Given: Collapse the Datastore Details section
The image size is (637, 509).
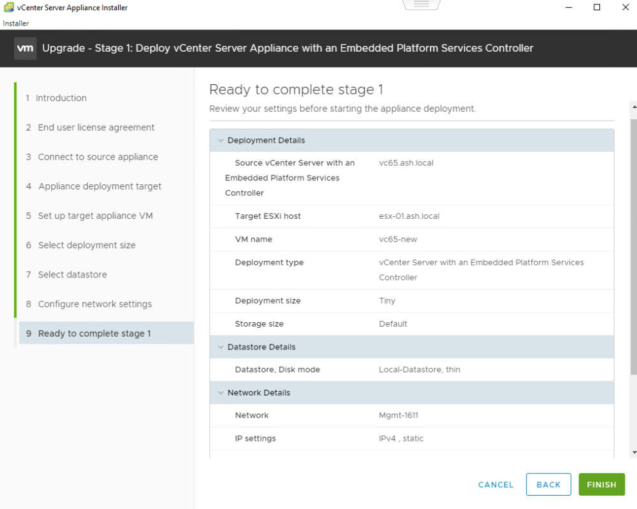Looking at the screenshot, I should (221, 347).
